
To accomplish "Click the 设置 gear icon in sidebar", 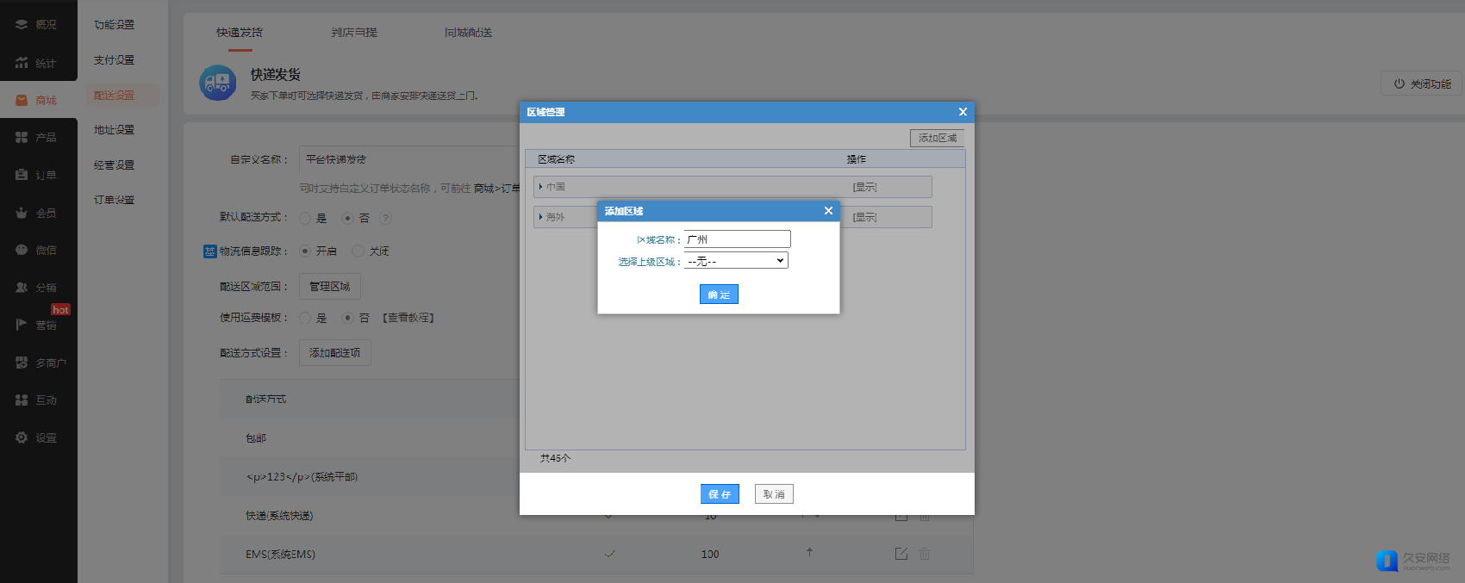I will click(22, 437).
